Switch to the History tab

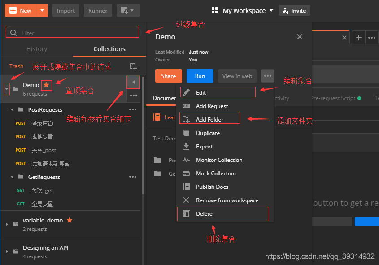pyautogui.click(x=37, y=49)
